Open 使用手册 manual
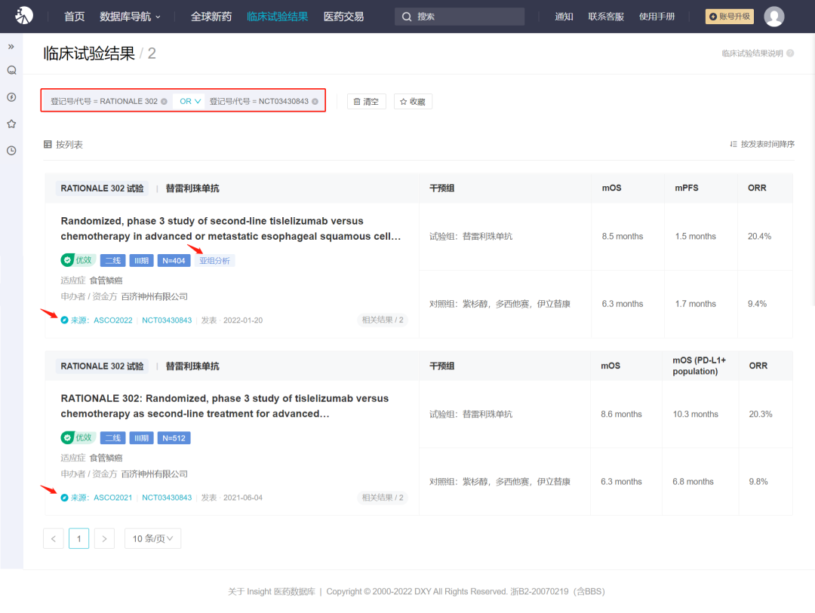 (x=657, y=17)
